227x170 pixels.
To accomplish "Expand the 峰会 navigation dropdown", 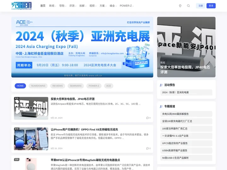I will point(113,6).
